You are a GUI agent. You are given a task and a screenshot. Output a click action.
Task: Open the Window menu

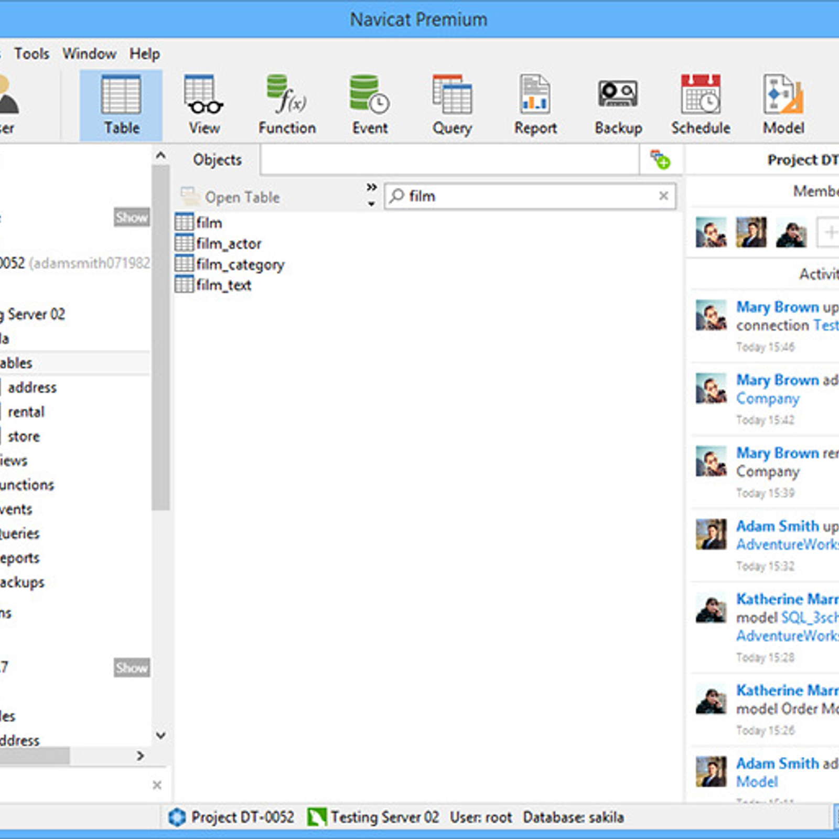[x=89, y=53]
